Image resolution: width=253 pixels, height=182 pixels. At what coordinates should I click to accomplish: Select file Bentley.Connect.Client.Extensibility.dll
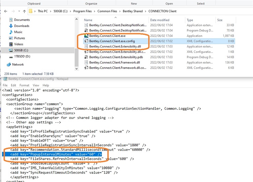pyautogui.click(x=115, y=47)
